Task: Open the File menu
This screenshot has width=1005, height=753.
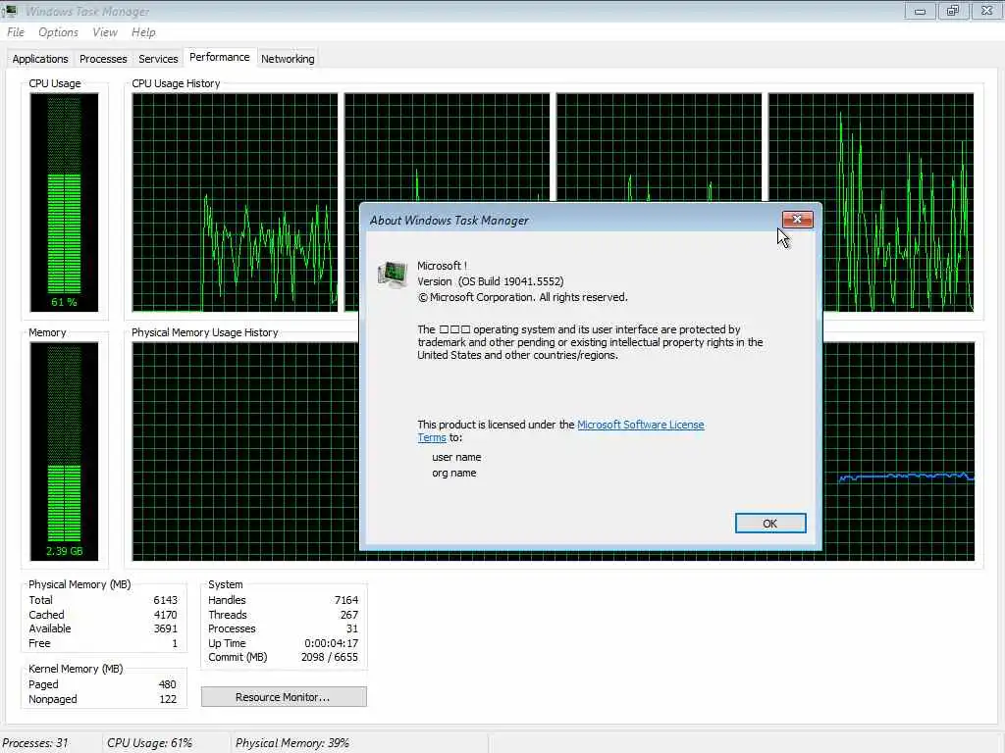Action: (x=16, y=32)
